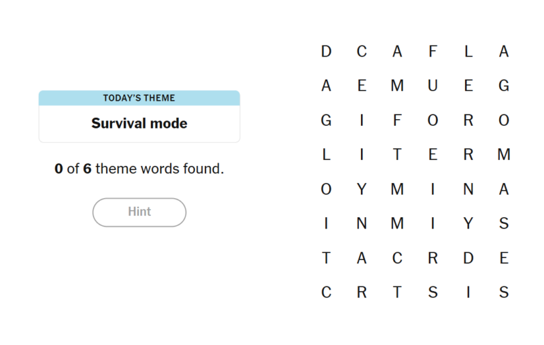The image size is (544, 345).
Task: Click the "Survival mode" theme title
Action: pyautogui.click(x=139, y=124)
